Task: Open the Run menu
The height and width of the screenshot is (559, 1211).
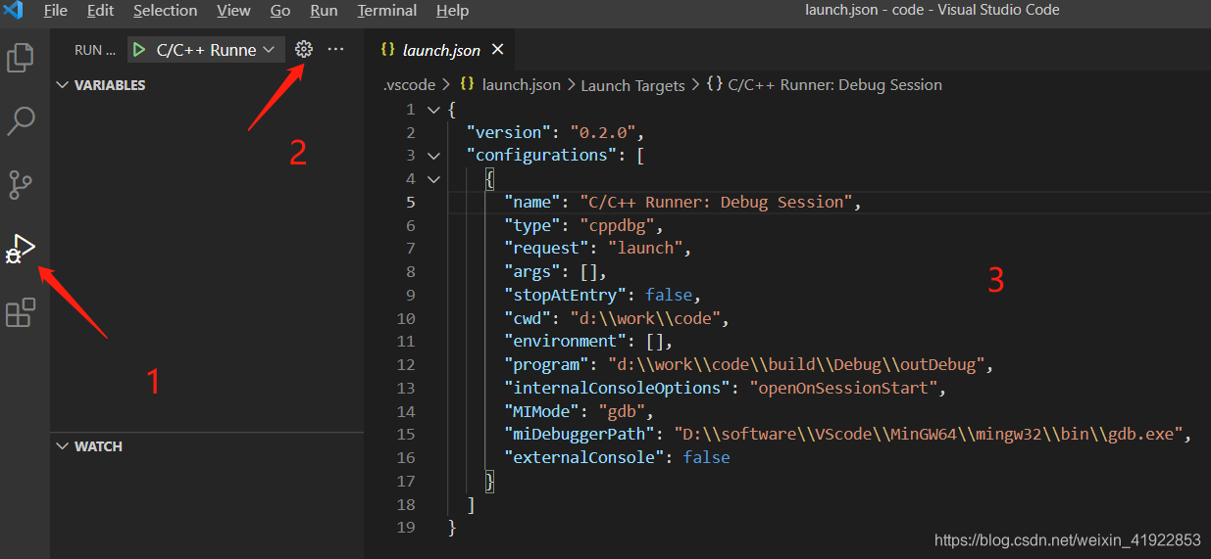Action: pyautogui.click(x=324, y=11)
